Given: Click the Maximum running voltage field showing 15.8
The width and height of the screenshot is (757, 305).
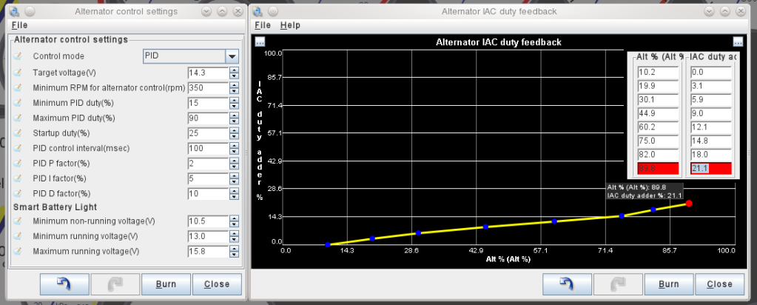Looking at the screenshot, I should [x=208, y=252].
